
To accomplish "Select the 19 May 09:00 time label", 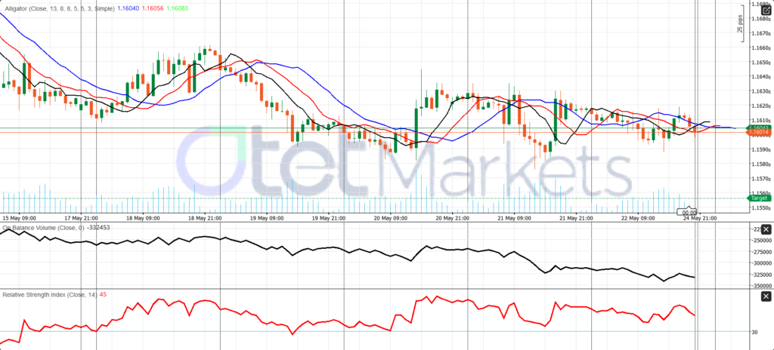I will (x=267, y=217).
